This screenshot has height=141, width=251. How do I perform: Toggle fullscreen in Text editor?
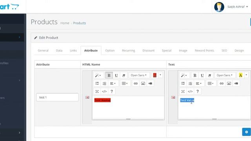[x=183, y=91]
